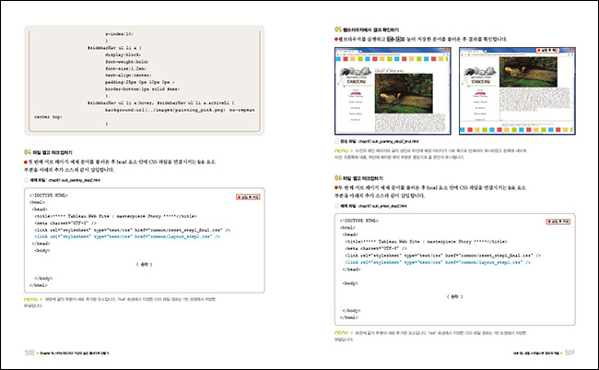Click the orange step number 06
The height and width of the screenshot is (370, 599).
click(337, 178)
